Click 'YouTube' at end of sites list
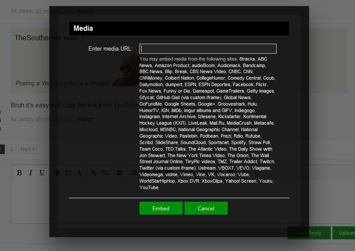 coord(149,187)
